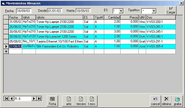Click the document cell V-V03-305-4
185x108 pixels.
click(x=161, y=46)
